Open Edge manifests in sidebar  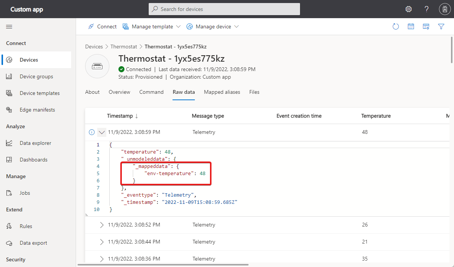[x=36, y=110]
